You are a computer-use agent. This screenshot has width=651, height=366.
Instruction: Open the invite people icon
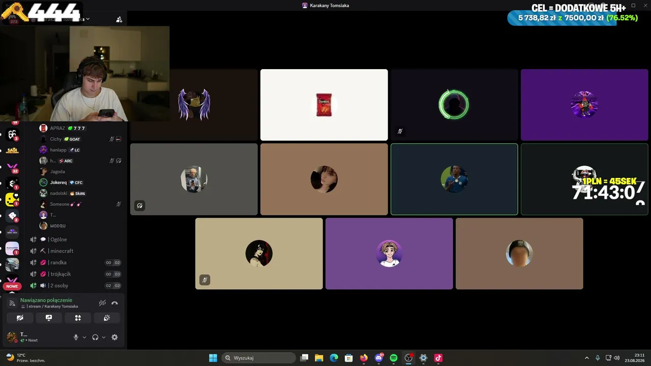119,19
